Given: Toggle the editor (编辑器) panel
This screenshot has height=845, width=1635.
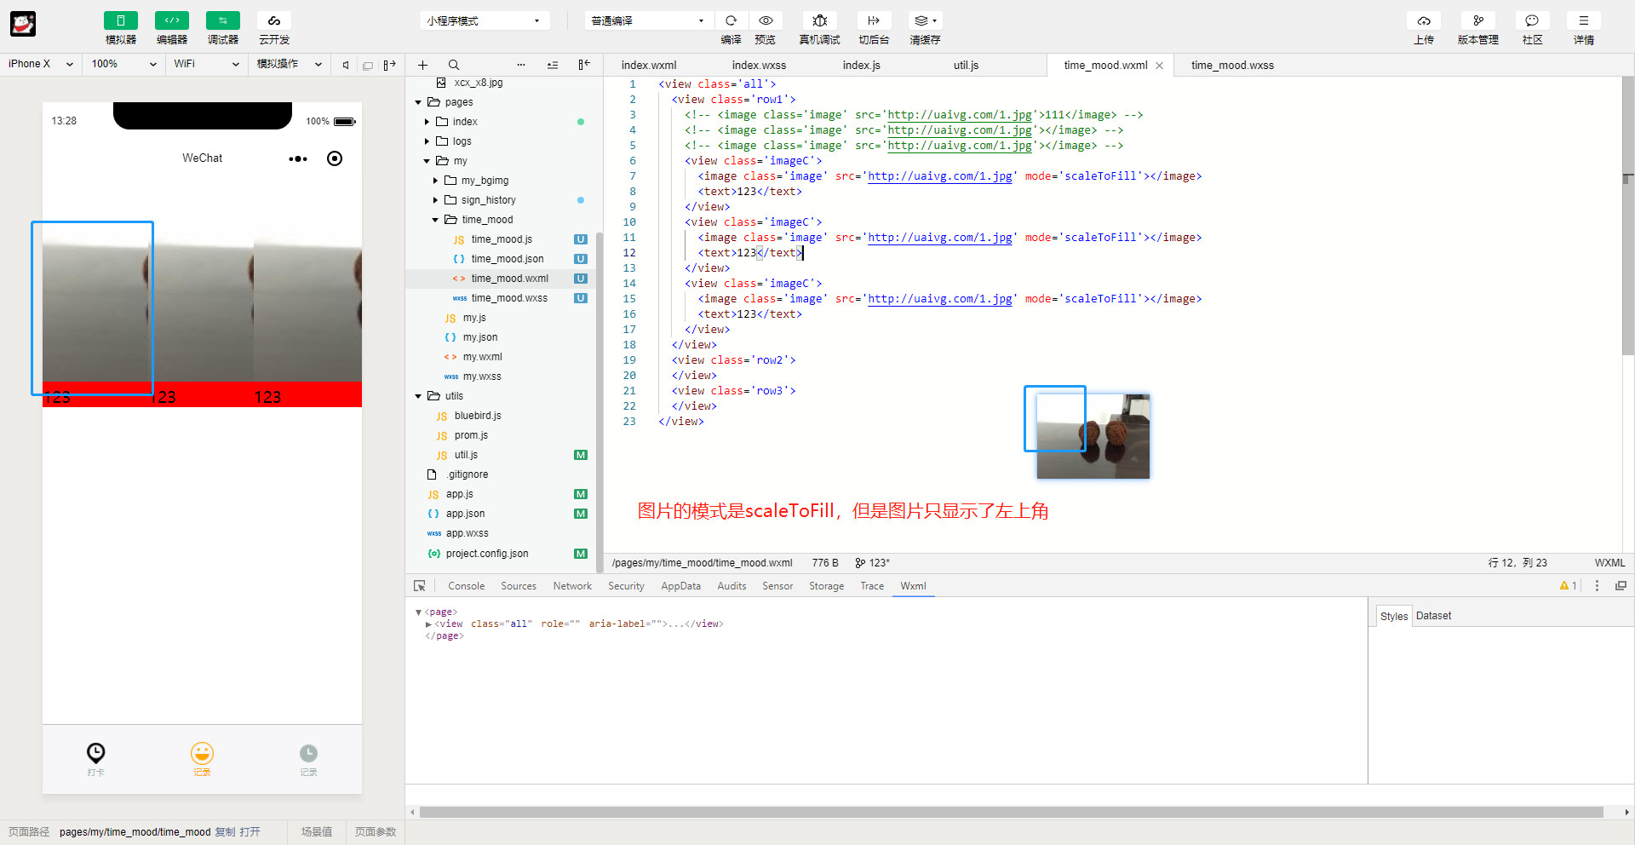Looking at the screenshot, I should (172, 20).
